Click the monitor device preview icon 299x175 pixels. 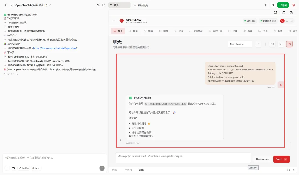tap(275, 12)
